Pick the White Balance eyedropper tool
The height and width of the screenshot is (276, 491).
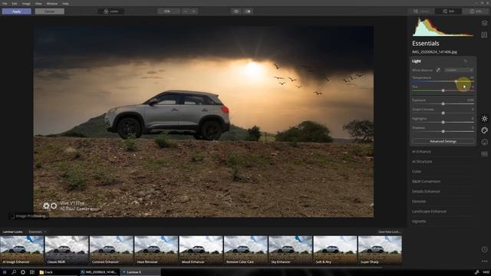[438, 70]
